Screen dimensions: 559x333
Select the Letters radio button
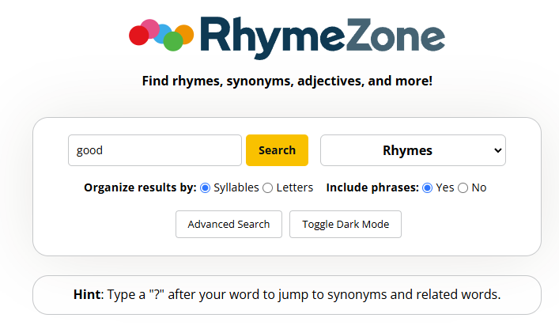[x=268, y=188]
